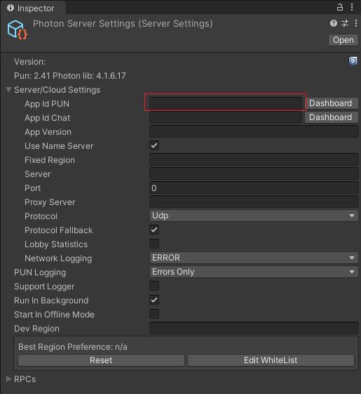
Task: Click the 'Protocol' label
Action: pyautogui.click(x=41, y=216)
